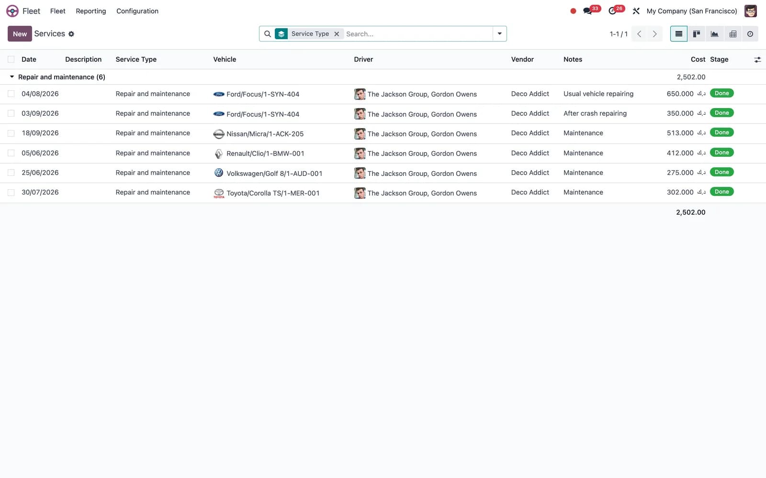Open the debug tools wrench icon
Viewport: 766px width, 478px height.
pos(636,11)
